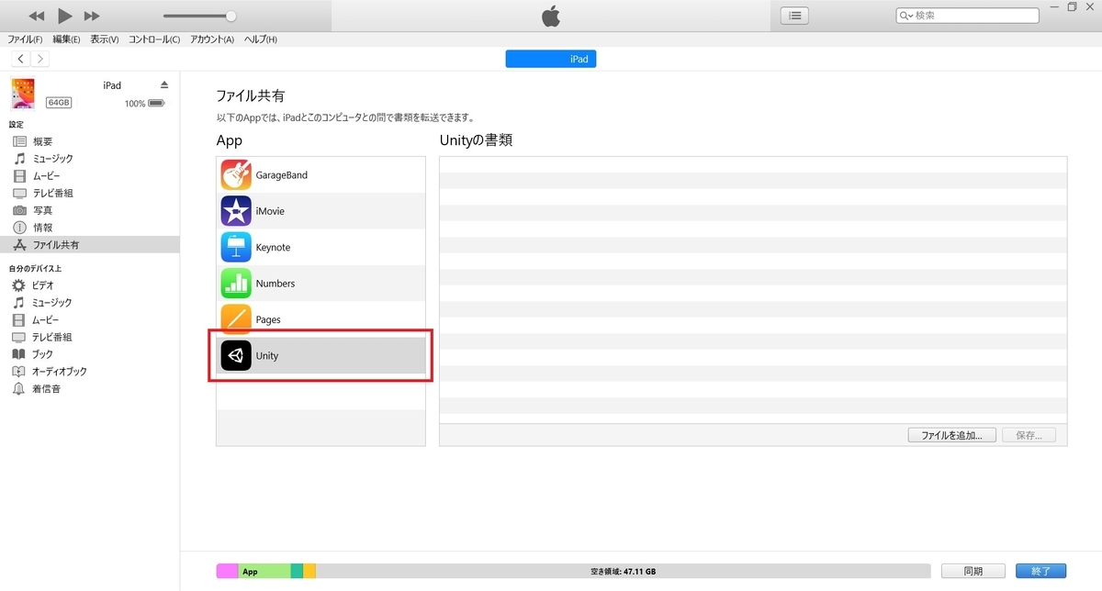Select ミュージック under 自分のデバイス上
The image size is (1102, 591).
click(52, 303)
